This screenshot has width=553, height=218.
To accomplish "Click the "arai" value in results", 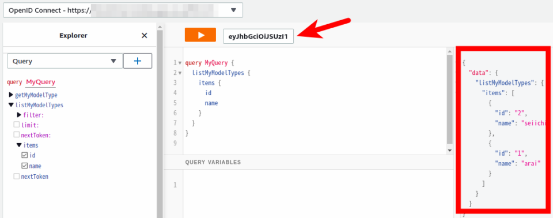I will click(531, 163).
